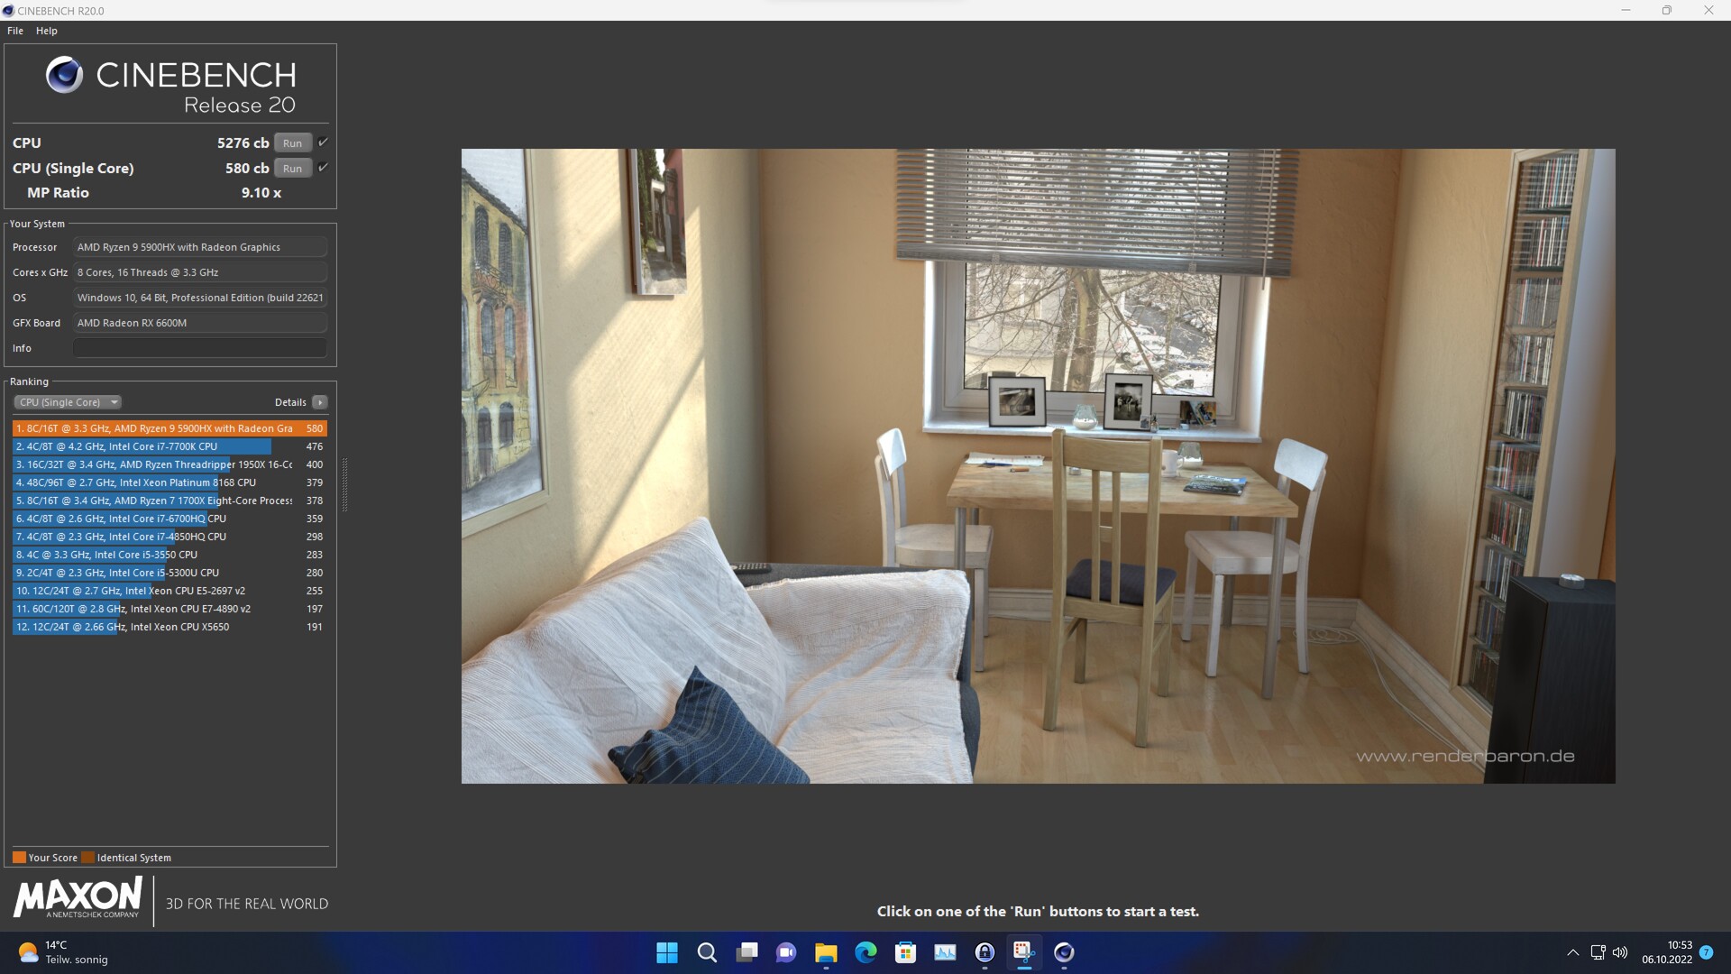Click the orange Your Score color swatch

19,858
